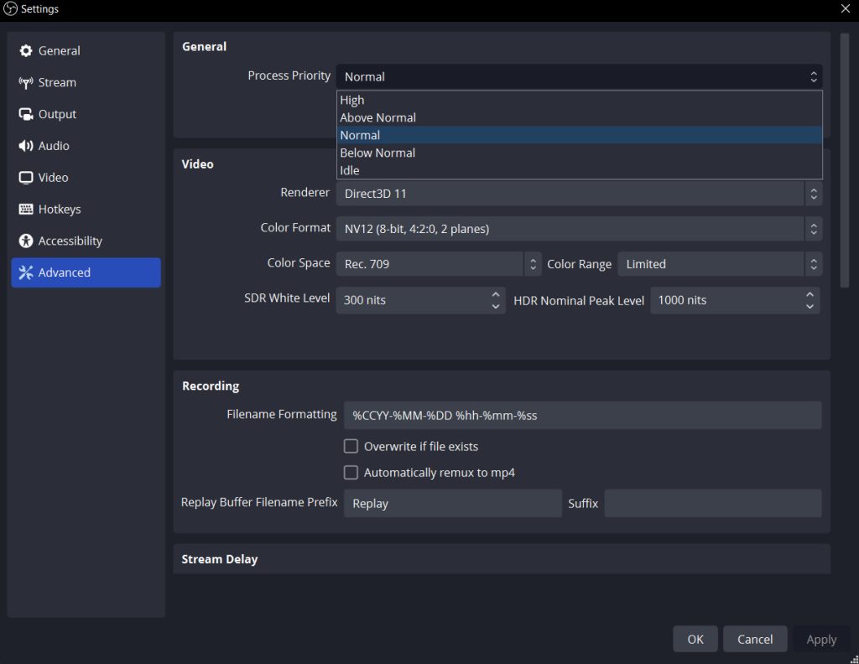Click the Stream antenna icon
The height and width of the screenshot is (664, 859).
click(x=26, y=83)
